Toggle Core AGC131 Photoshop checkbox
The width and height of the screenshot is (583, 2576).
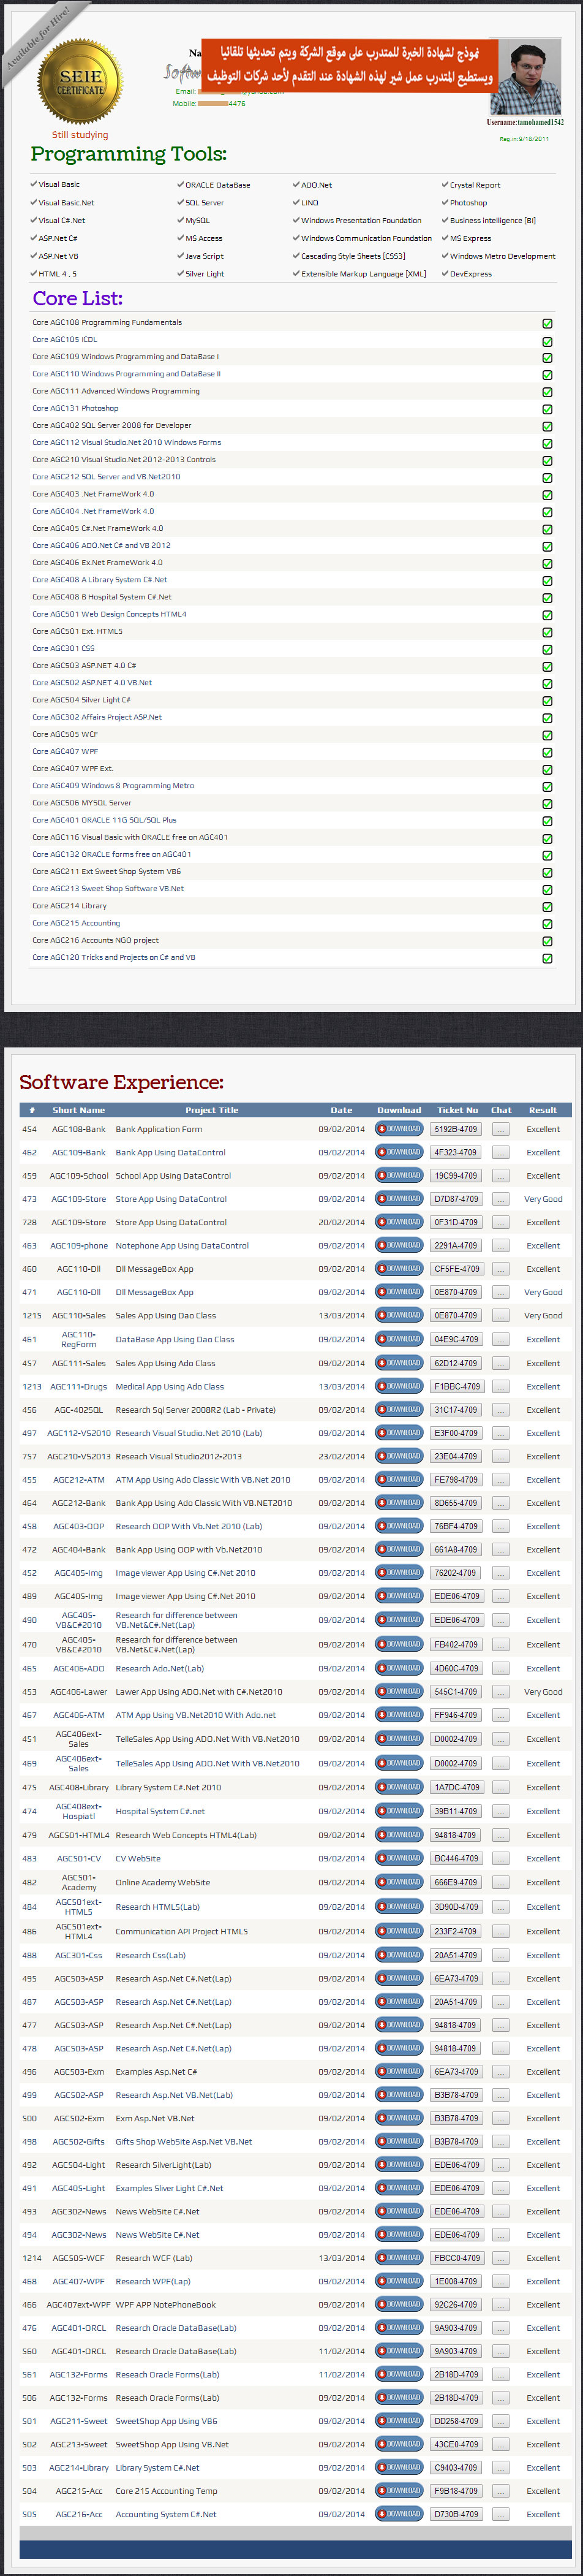coord(547,409)
